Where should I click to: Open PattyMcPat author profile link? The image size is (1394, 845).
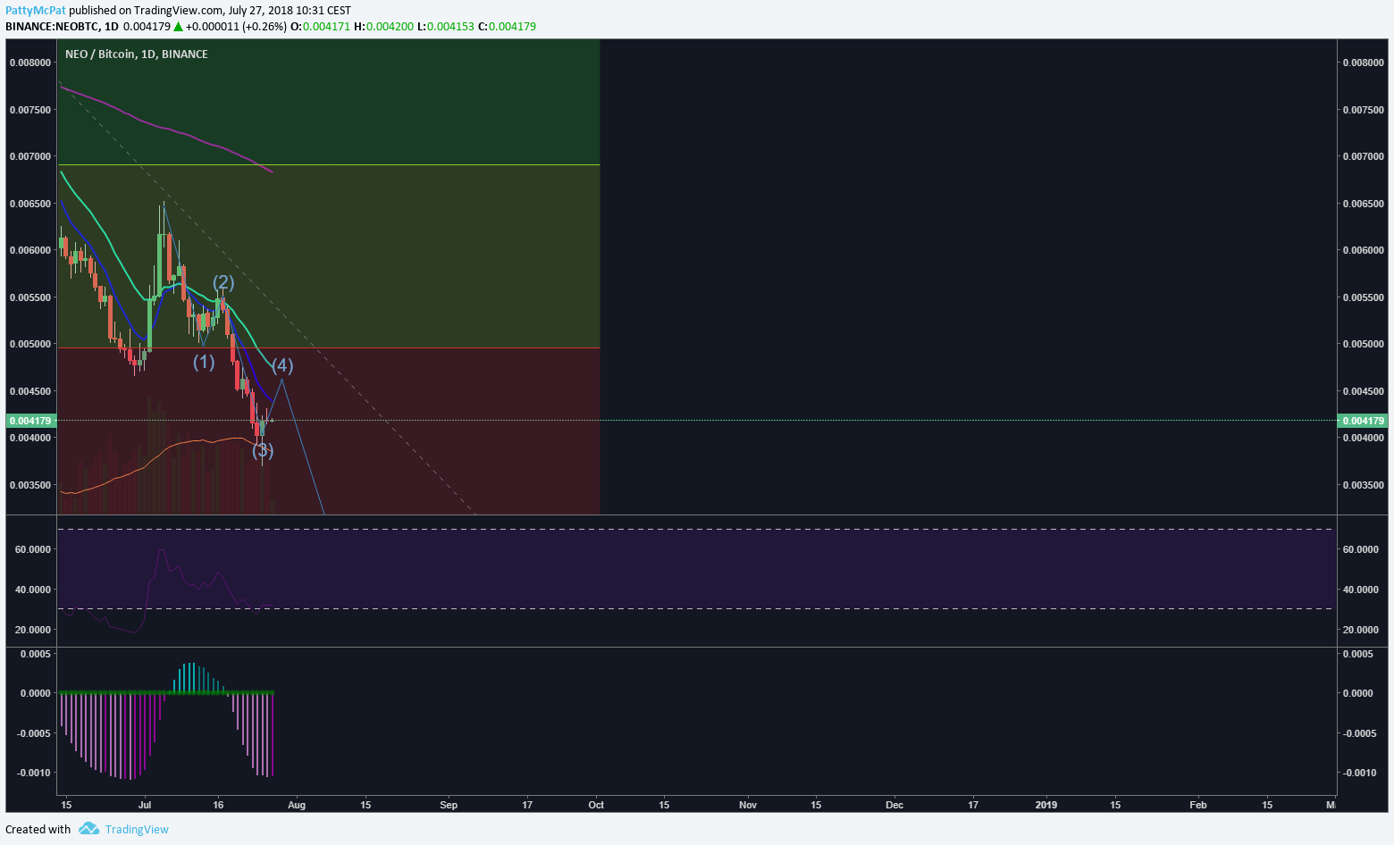tap(36, 11)
